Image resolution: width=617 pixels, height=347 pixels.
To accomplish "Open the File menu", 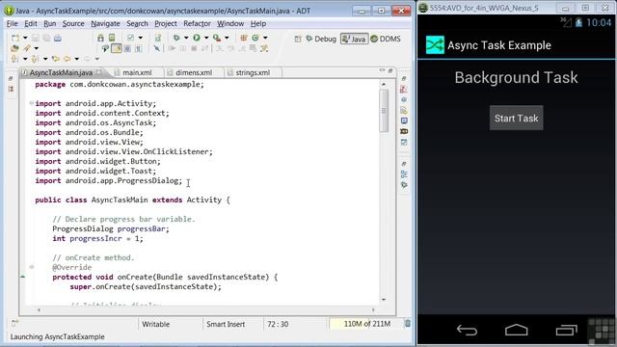I will (13, 23).
